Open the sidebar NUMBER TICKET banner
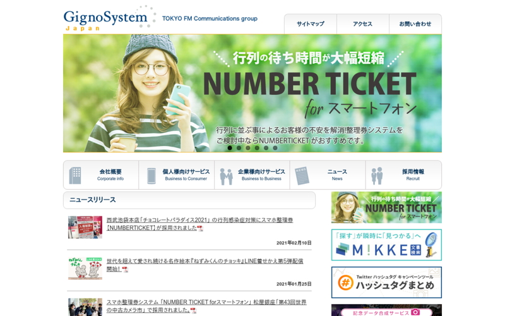The width and height of the screenshot is (505, 316). 386,207
